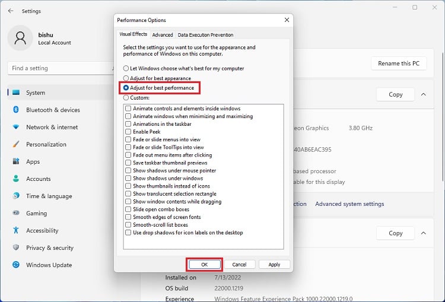Screen dimensions: 445x302
Task: Click the Accessibility figure icon
Action: (x=16, y=230)
